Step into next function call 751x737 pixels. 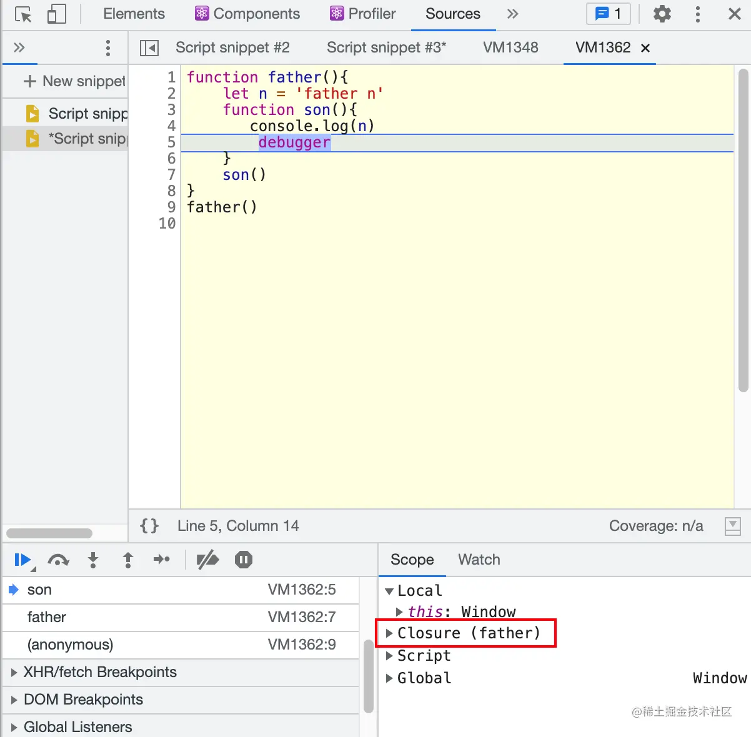click(x=93, y=560)
